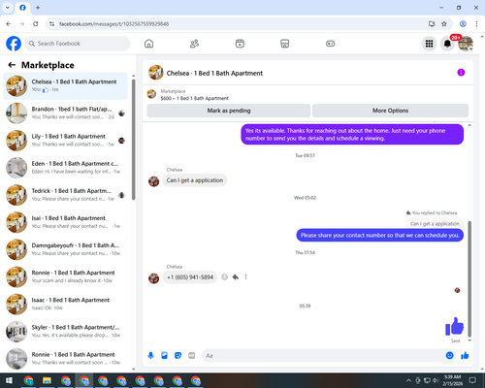
Task: Open the Friends icon in top navigation
Action: click(x=194, y=44)
